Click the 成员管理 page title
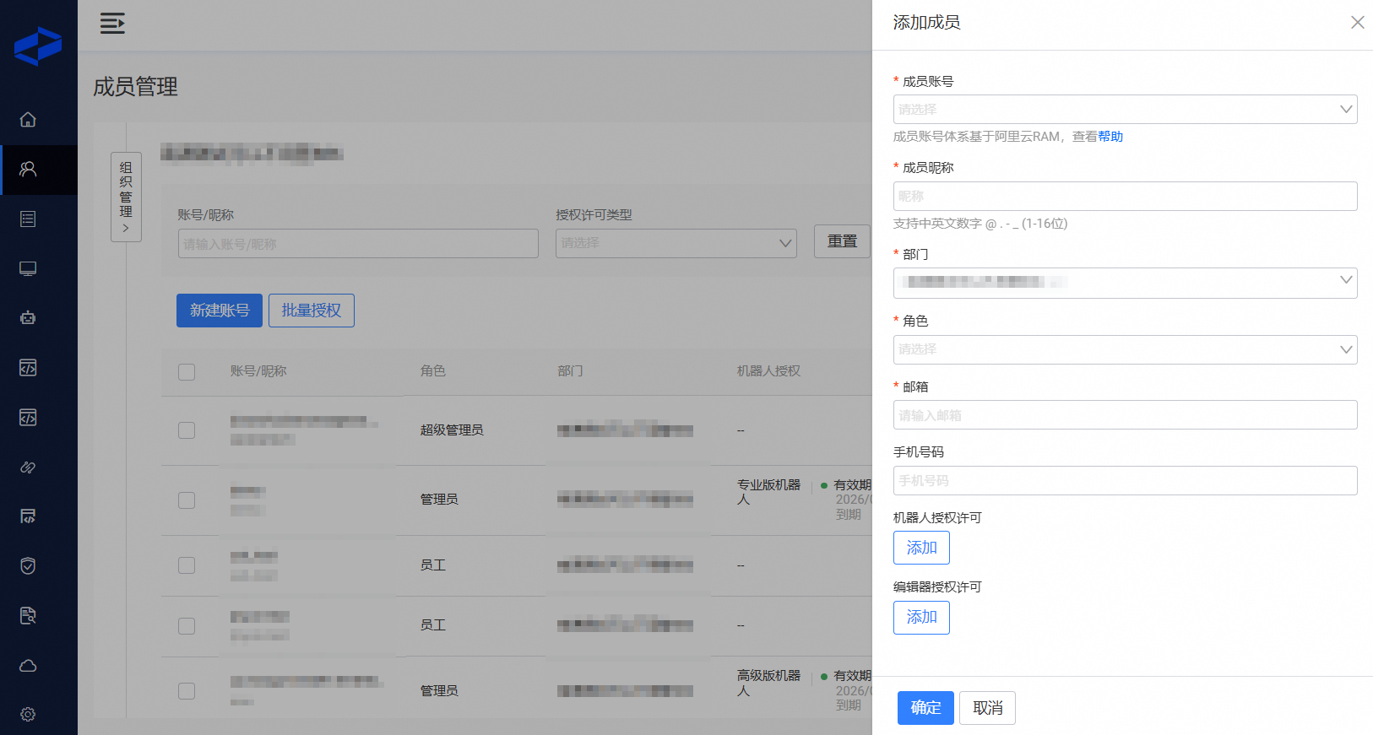The width and height of the screenshot is (1373, 735). [135, 87]
